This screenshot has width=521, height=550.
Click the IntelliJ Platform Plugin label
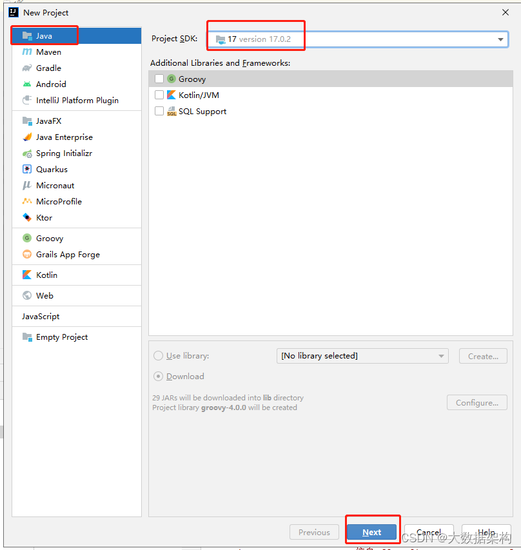pos(77,101)
